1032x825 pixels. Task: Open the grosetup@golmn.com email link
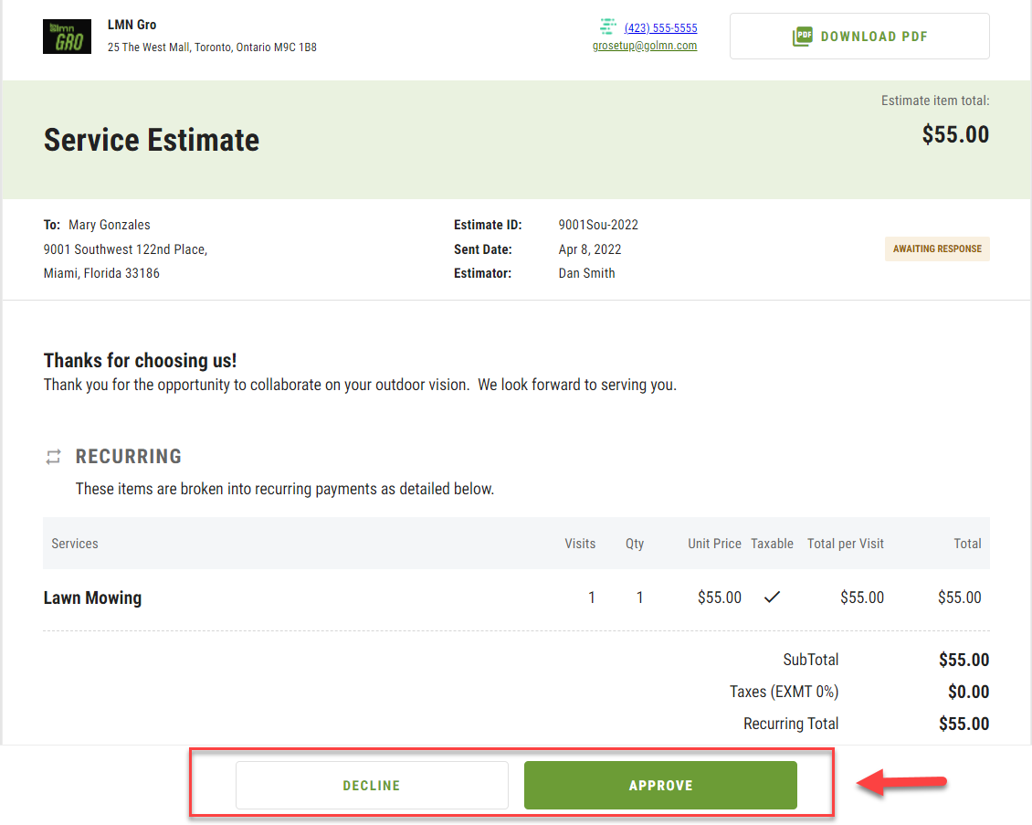645,46
